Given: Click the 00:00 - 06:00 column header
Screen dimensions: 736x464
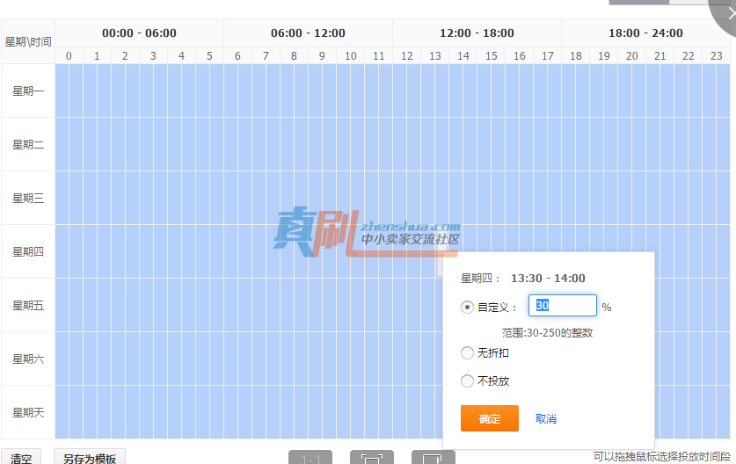Looking at the screenshot, I should click(140, 33).
